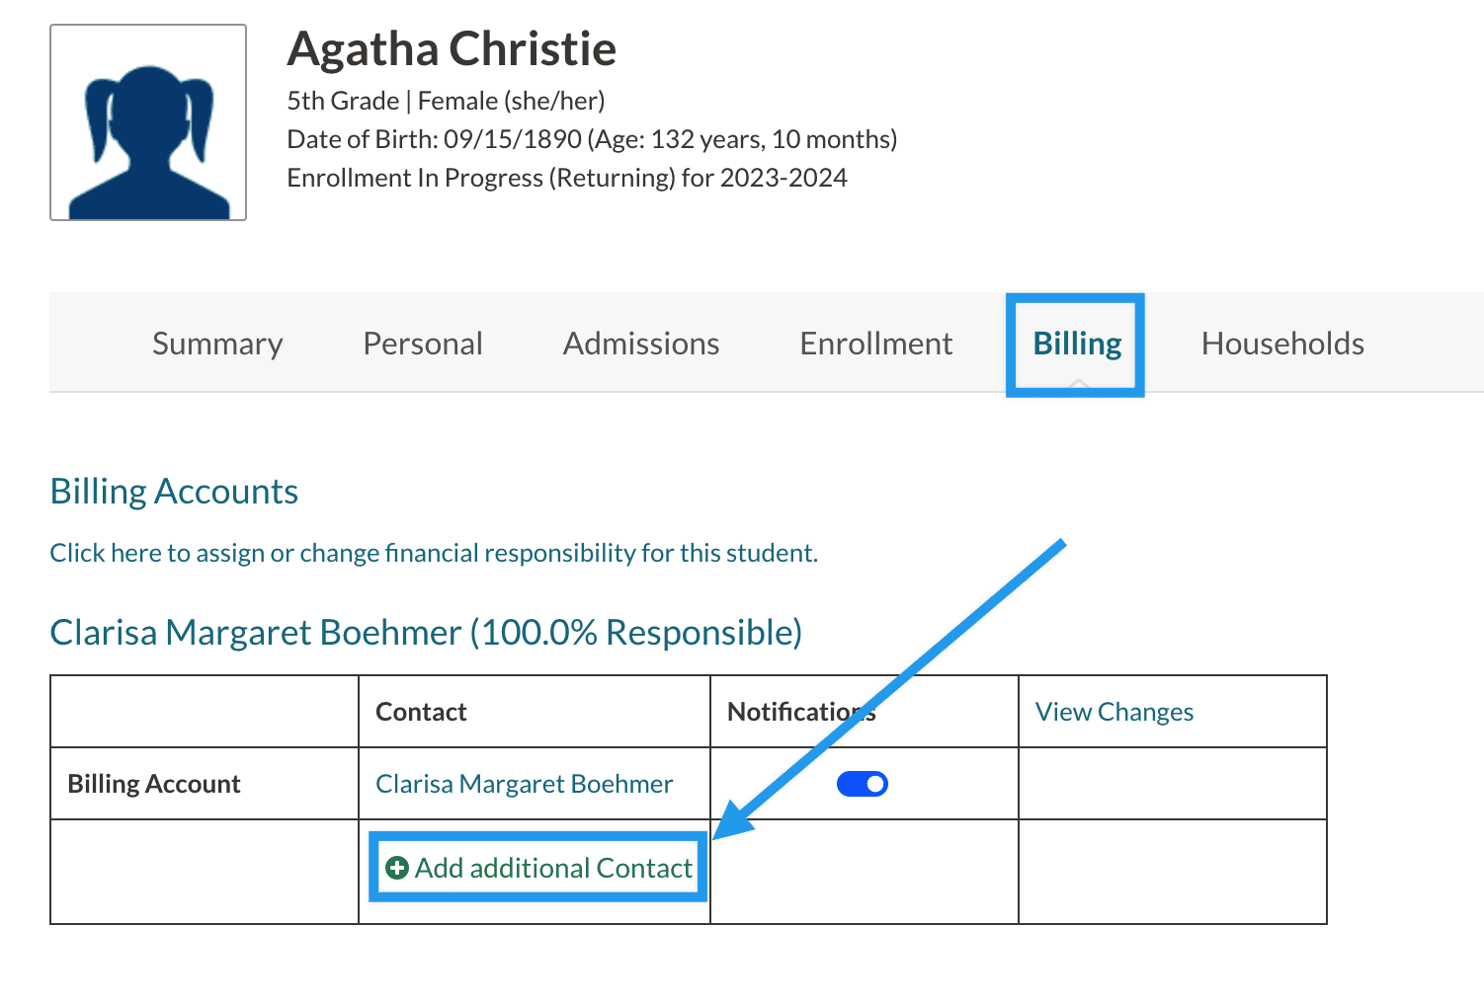The image size is (1484, 1003).
Task: Select the Enrollment tab
Action: tap(875, 344)
